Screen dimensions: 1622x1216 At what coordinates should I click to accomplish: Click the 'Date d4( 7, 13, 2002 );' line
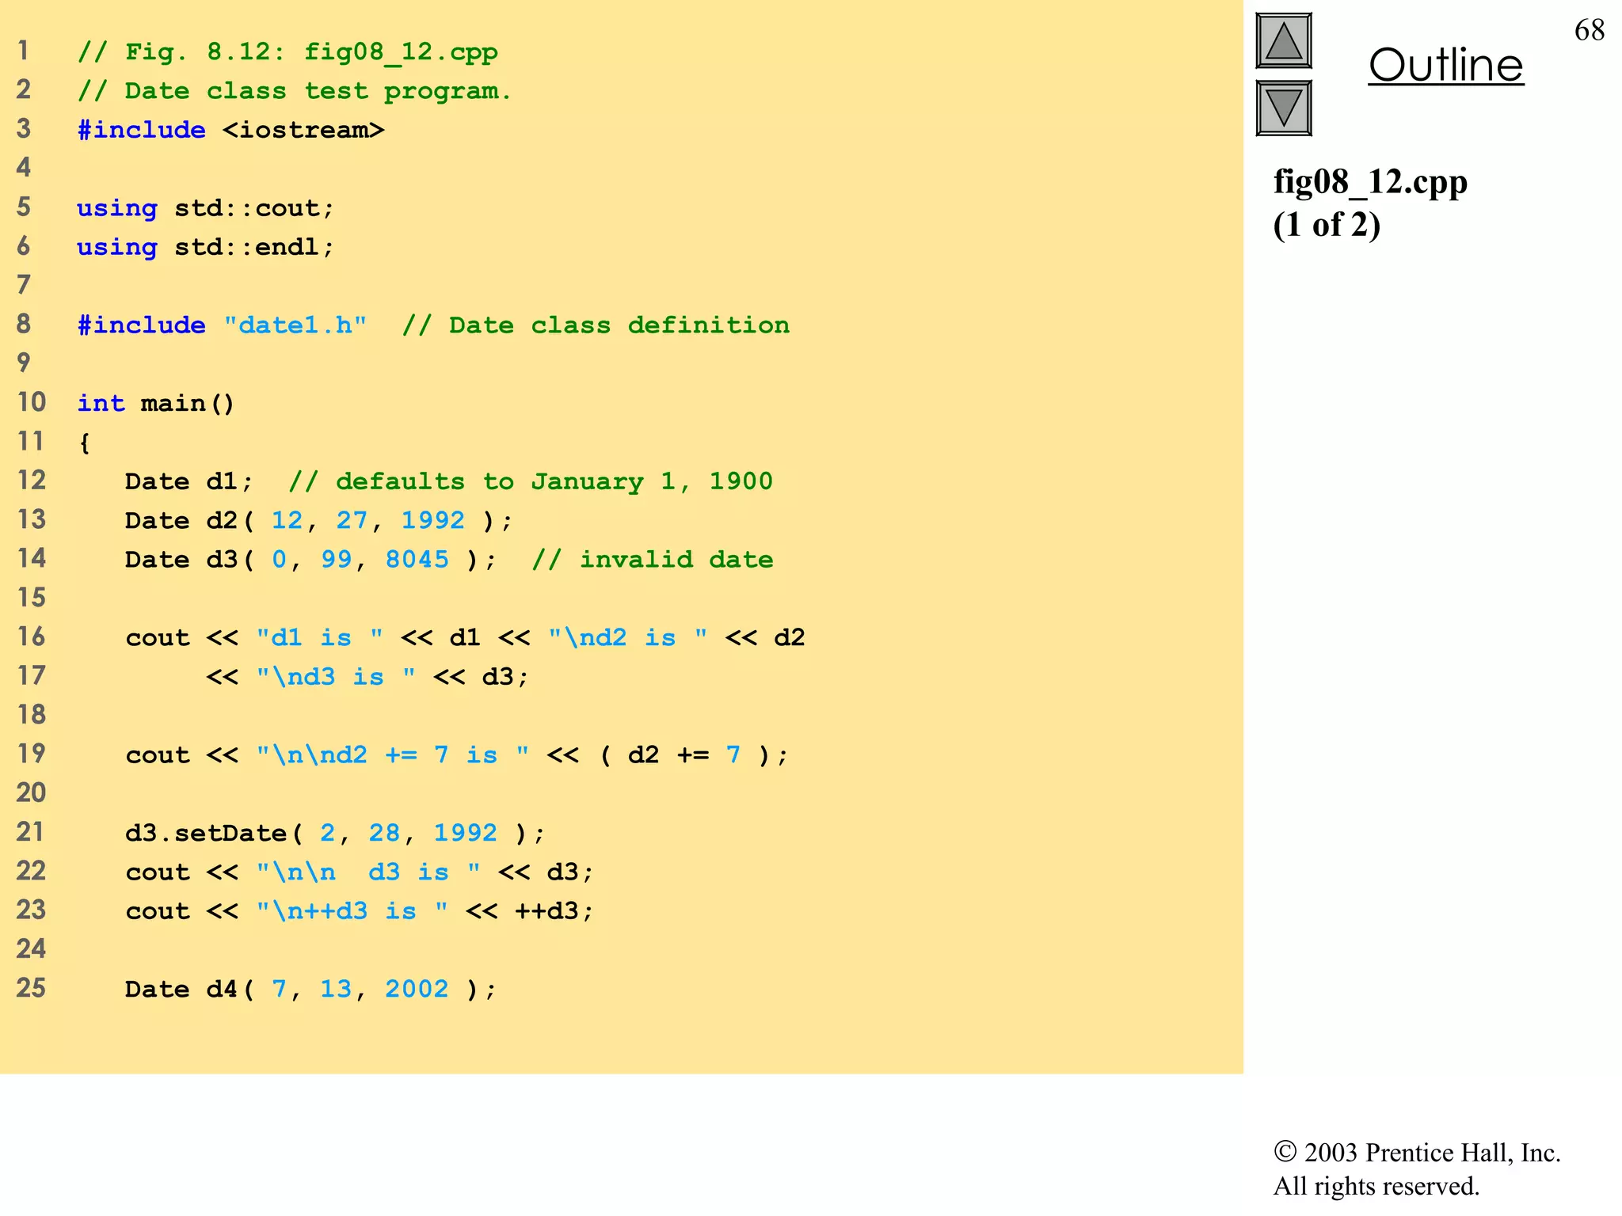pos(311,990)
